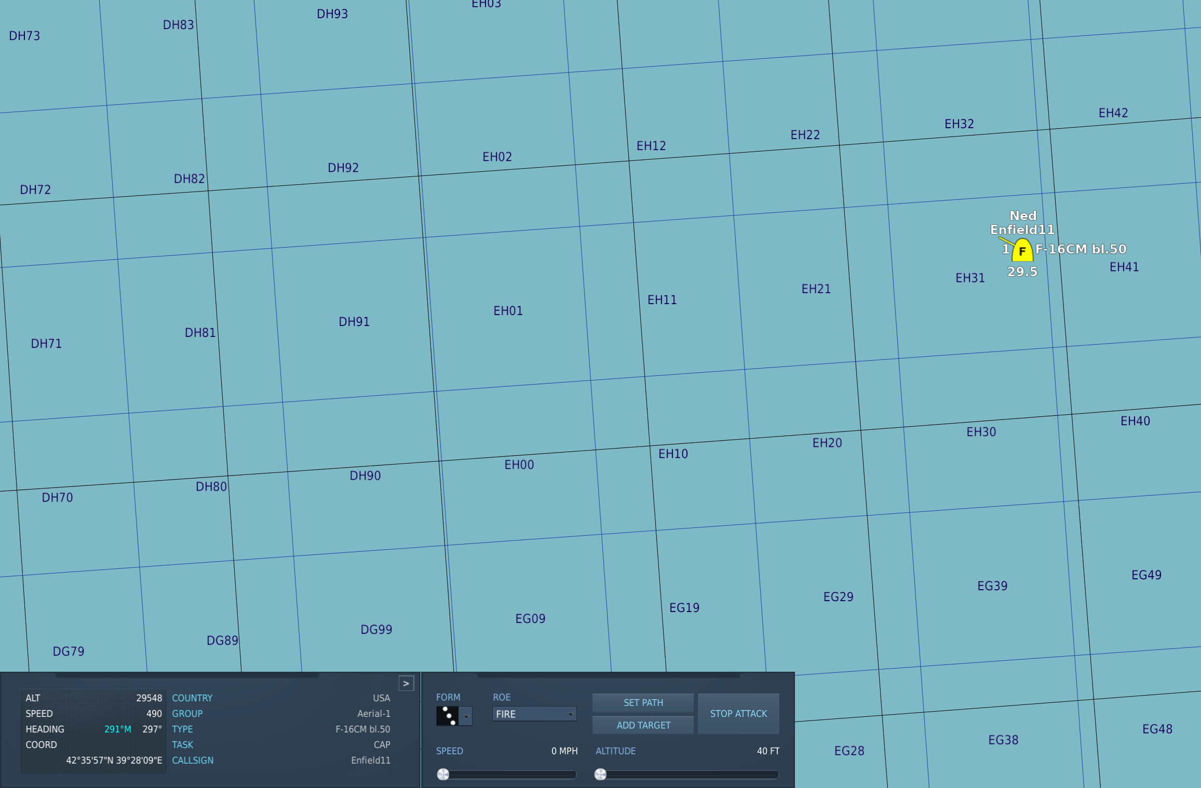Click the grid label DH81

click(200, 333)
